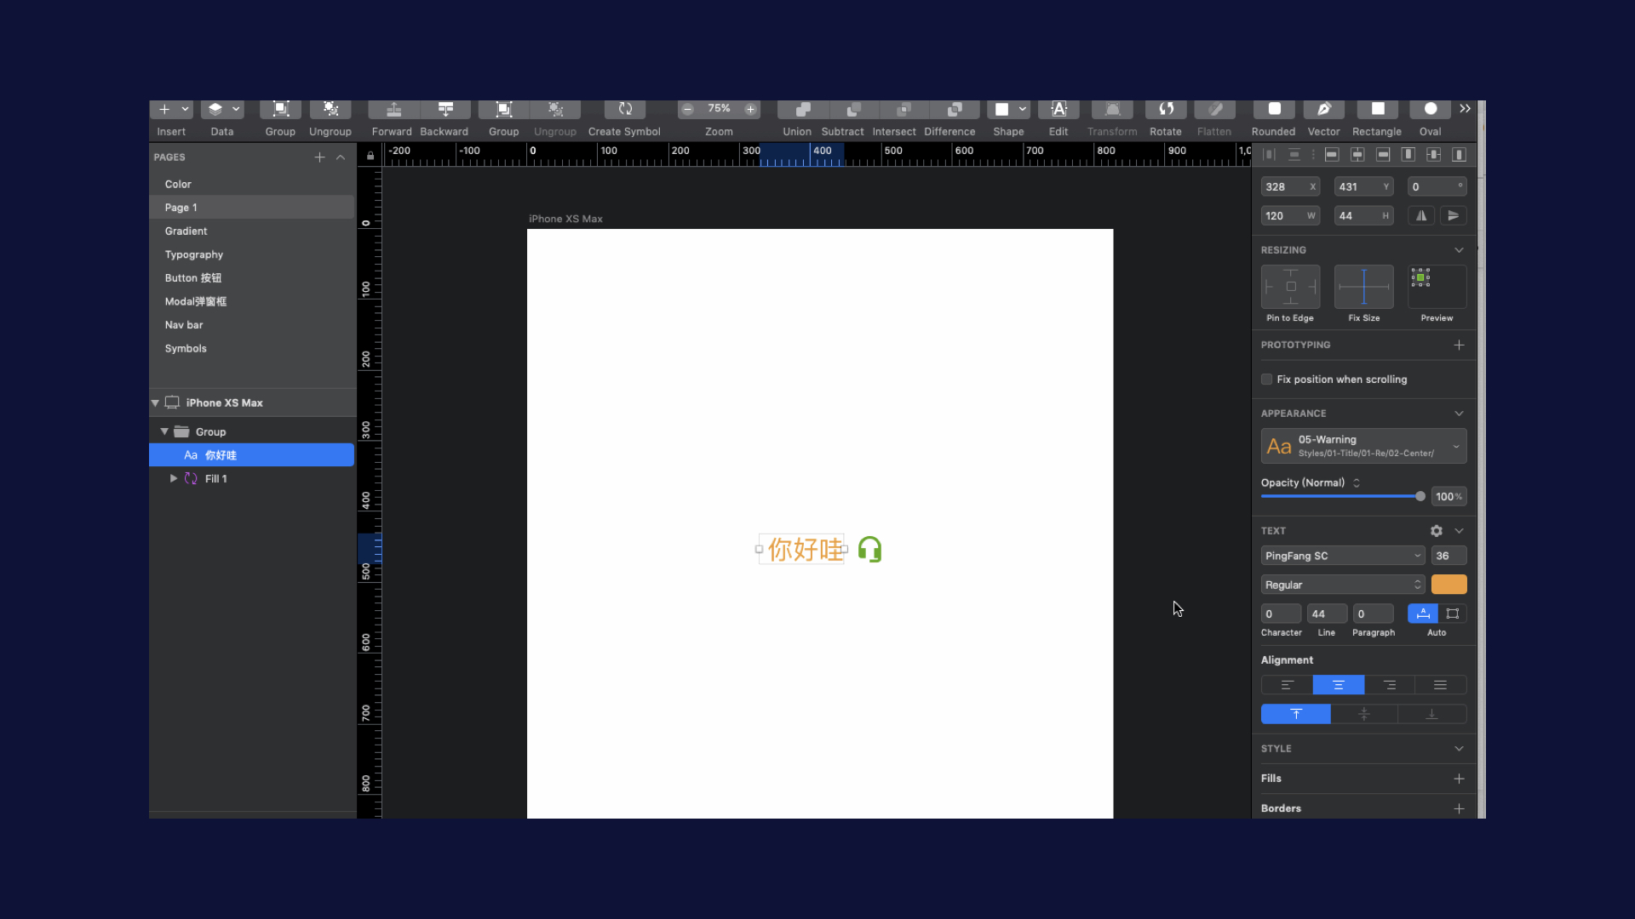1635x919 pixels.
Task: Click the Forward arrange icon
Action: point(393,110)
